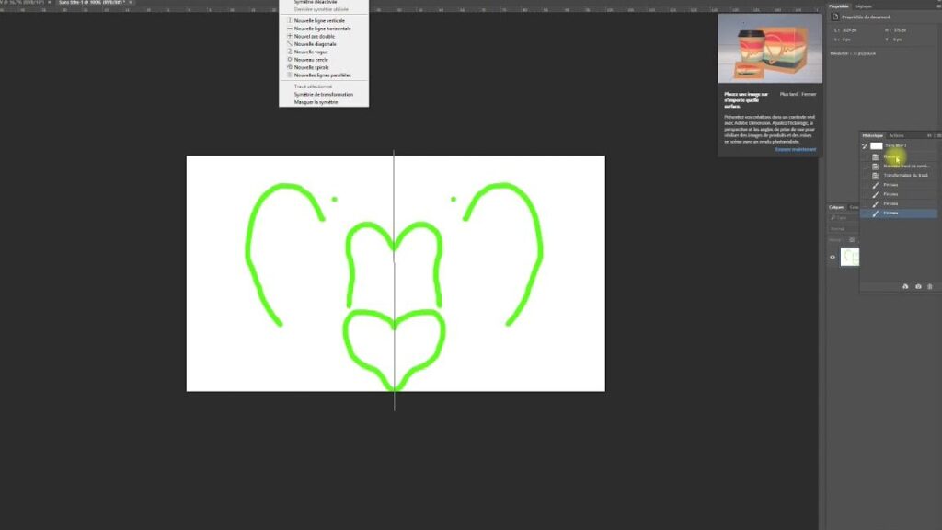Choose Masquer la symétrie
The height and width of the screenshot is (530, 942).
tap(324, 102)
